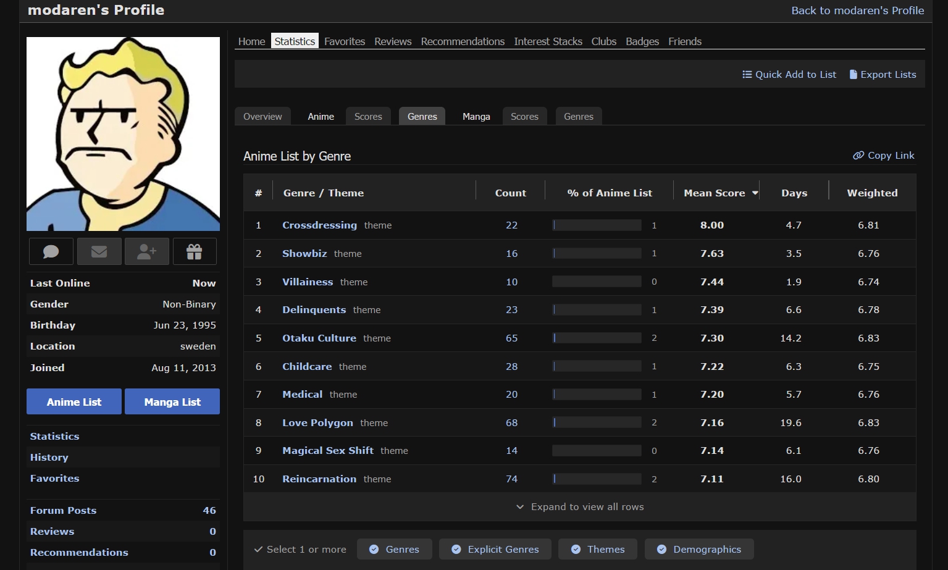Click the gift icon button

point(195,251)
